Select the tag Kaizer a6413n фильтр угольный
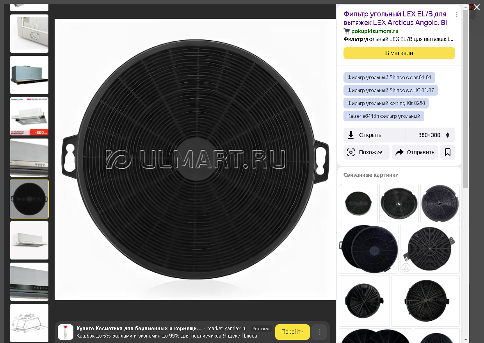 (x=384, y=116)
